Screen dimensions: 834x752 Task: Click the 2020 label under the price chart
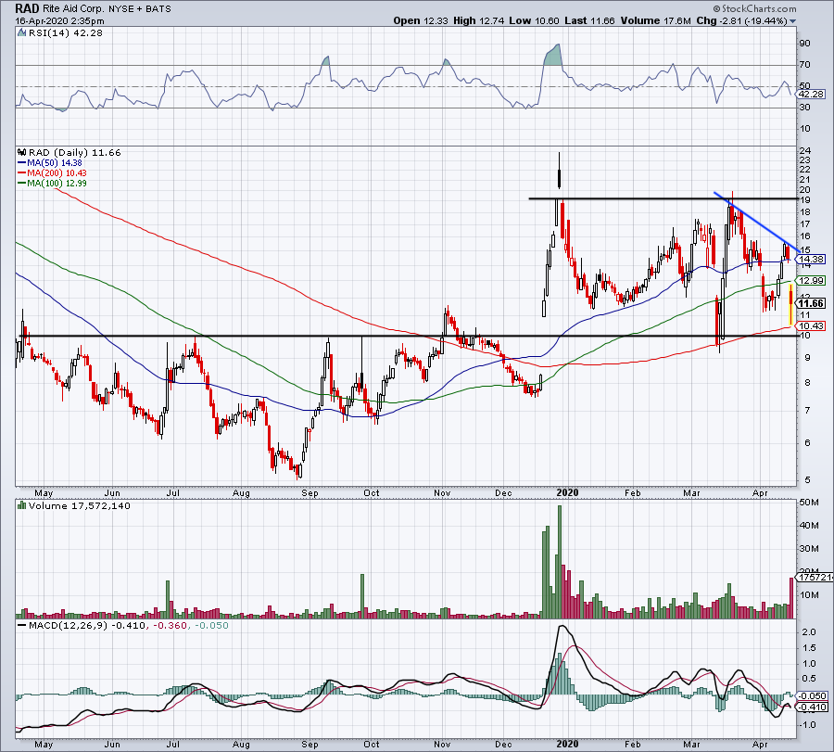point(567,492)
